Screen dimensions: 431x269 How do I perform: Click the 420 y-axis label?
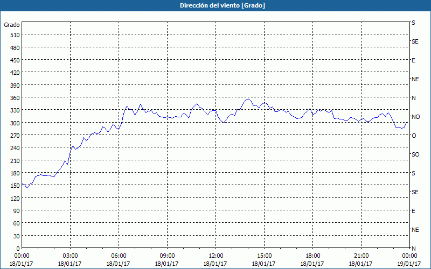[16, 73]
